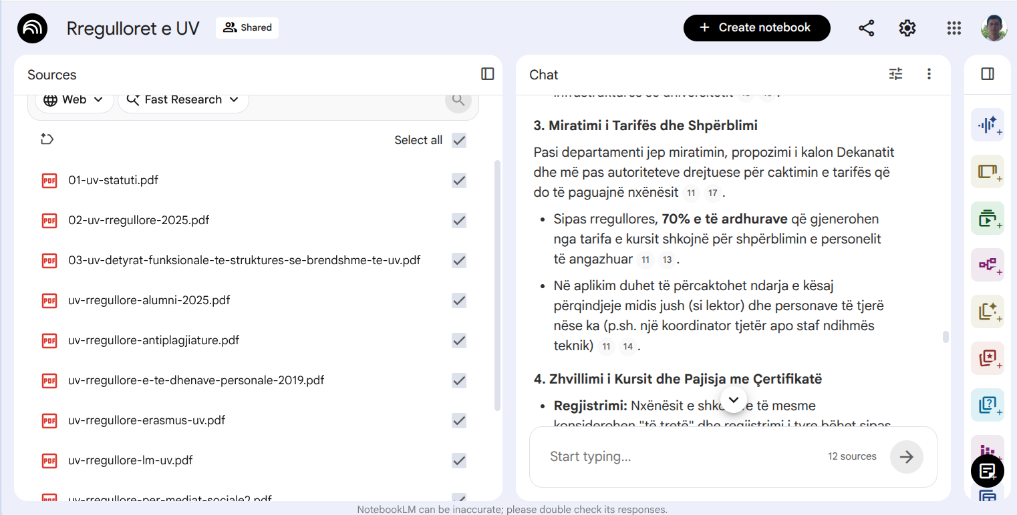Open the user account avatar

tap(994, 28)
